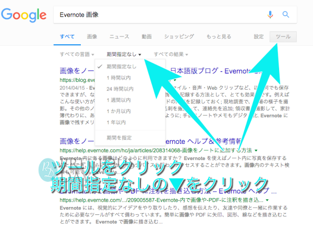Toggle the 期間指定なし time filter dropdown
This screenshot has height=232, width=313.
coord(124,54)
